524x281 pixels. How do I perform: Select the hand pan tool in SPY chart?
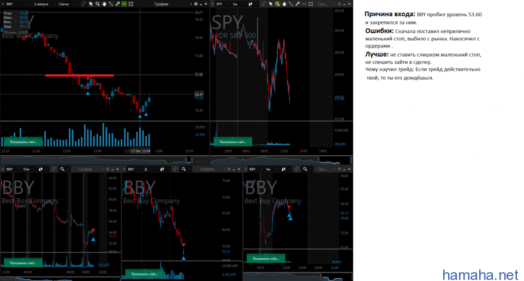click(x=284, y=4)
